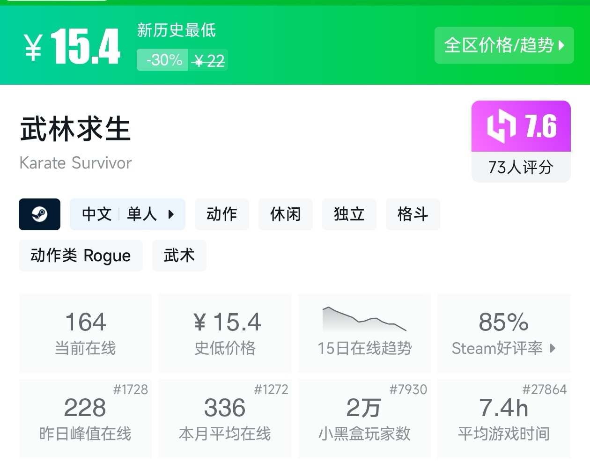This screenshot has width=590, height=469.
Task: Open the 15日在线趋势 sparkline chart
Action: 364,319
